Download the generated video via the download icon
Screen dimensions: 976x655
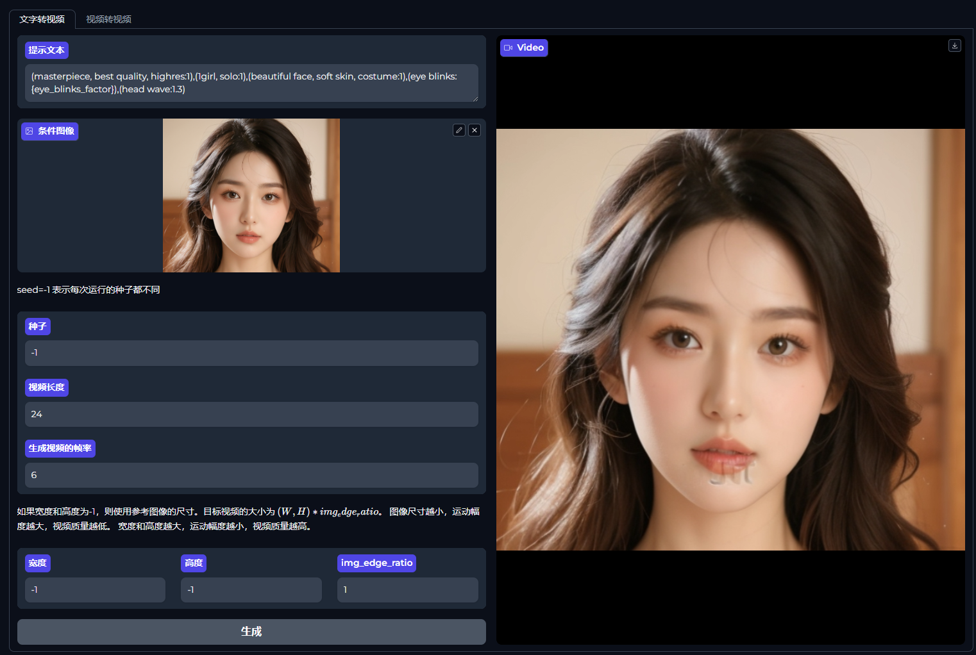point(955,46)
